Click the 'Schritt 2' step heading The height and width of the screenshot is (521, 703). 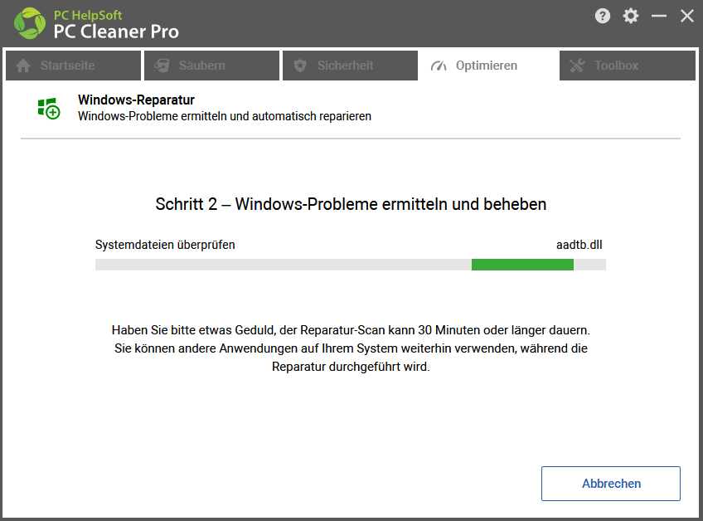(351, 204)
